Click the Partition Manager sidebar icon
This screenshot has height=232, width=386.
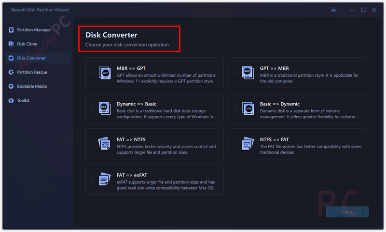pos(11,30)
